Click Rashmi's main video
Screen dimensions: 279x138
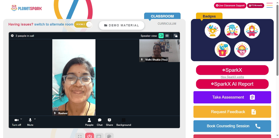click(74, 77)
